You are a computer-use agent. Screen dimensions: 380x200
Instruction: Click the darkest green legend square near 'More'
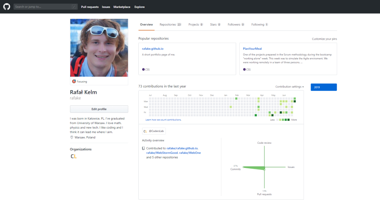point(288,120)
